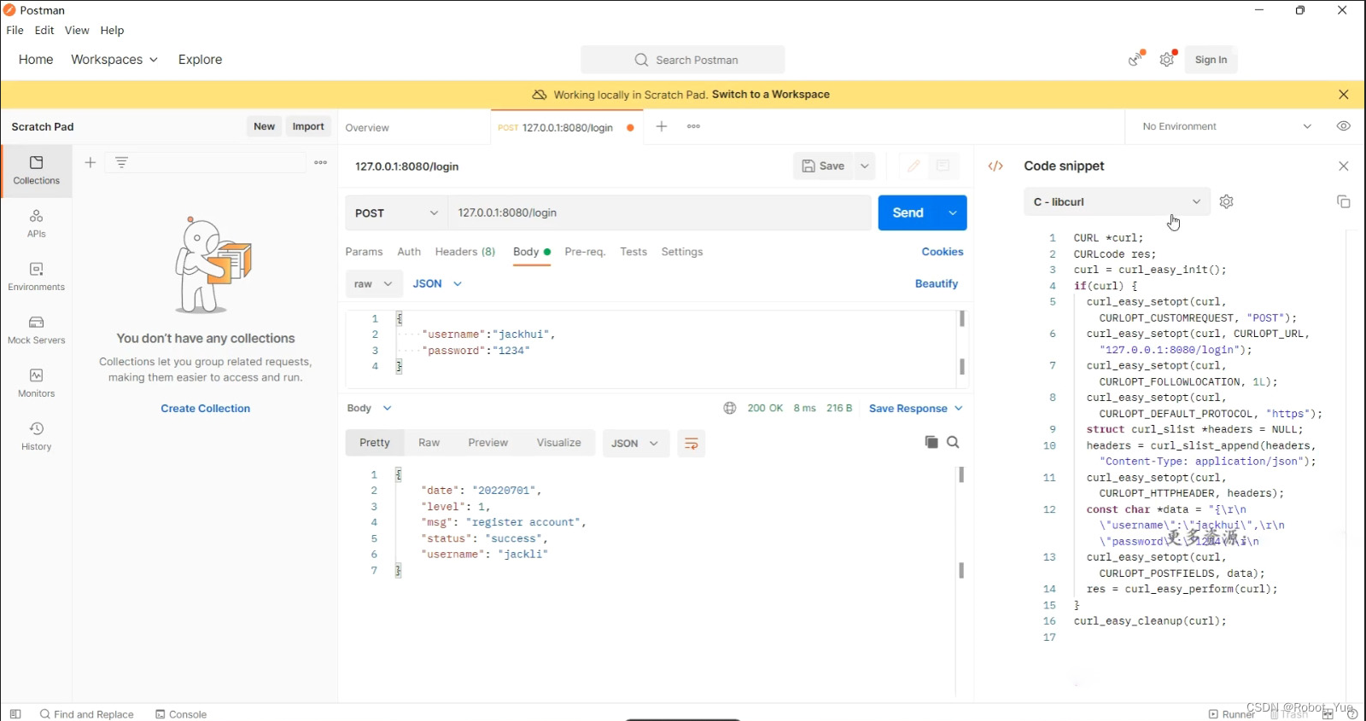
Task: Expand the Save Response dropdown
Action: tap(916, 409)
